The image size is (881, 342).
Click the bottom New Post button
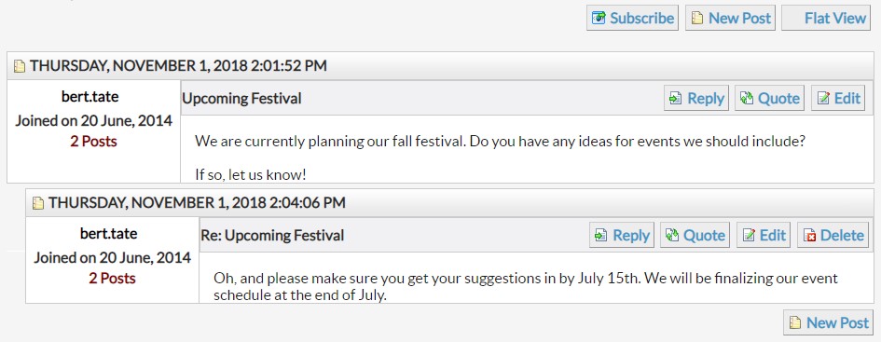click(828, 323)
